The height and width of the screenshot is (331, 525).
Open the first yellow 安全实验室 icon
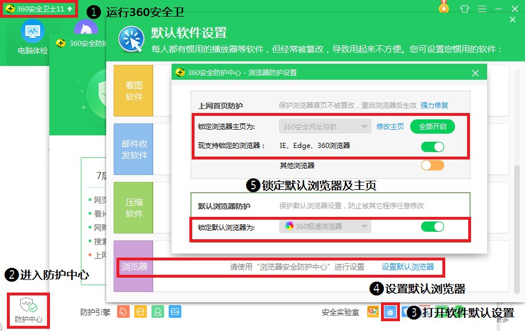click(x=373, y=311)
